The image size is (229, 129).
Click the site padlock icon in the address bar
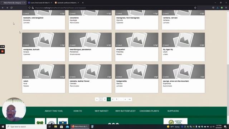[33, 8]
